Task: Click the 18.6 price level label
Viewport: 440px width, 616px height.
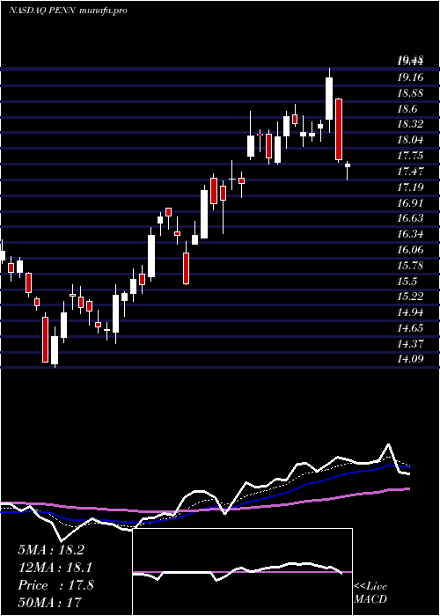Action: [407, 109]
